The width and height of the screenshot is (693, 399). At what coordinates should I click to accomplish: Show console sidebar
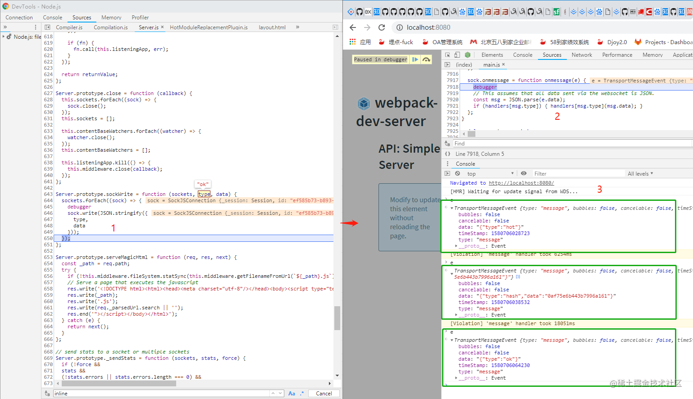pos(447,174)
